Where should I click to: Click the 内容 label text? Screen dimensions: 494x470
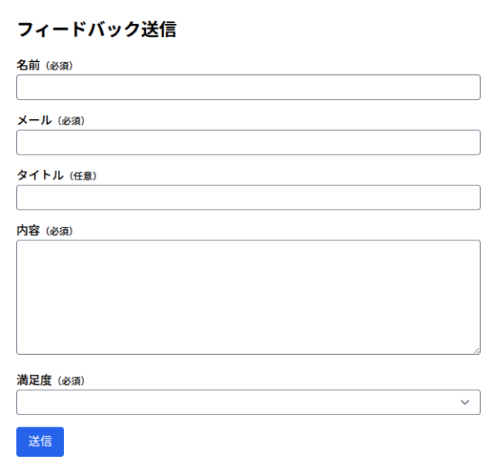(28, 231)
